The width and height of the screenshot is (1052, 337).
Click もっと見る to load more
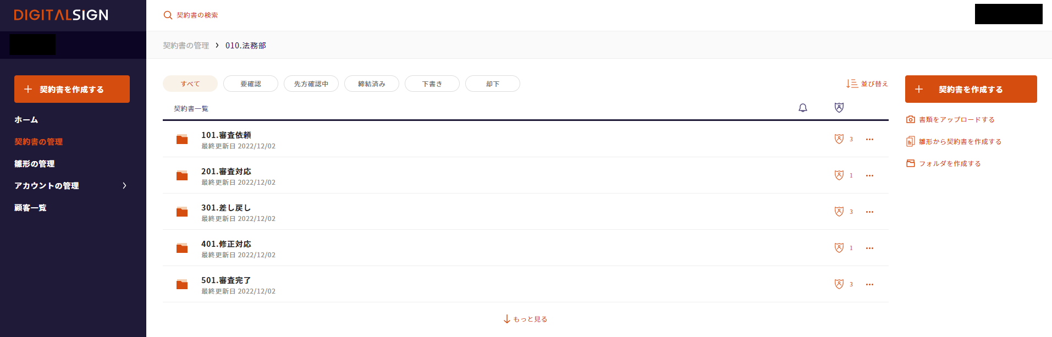(x=526, y=319)
